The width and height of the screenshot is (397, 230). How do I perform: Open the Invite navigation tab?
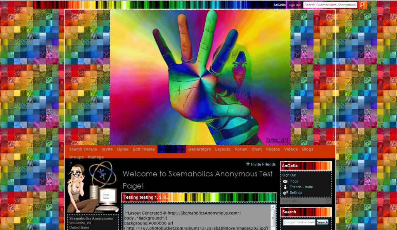coord(107,149)
